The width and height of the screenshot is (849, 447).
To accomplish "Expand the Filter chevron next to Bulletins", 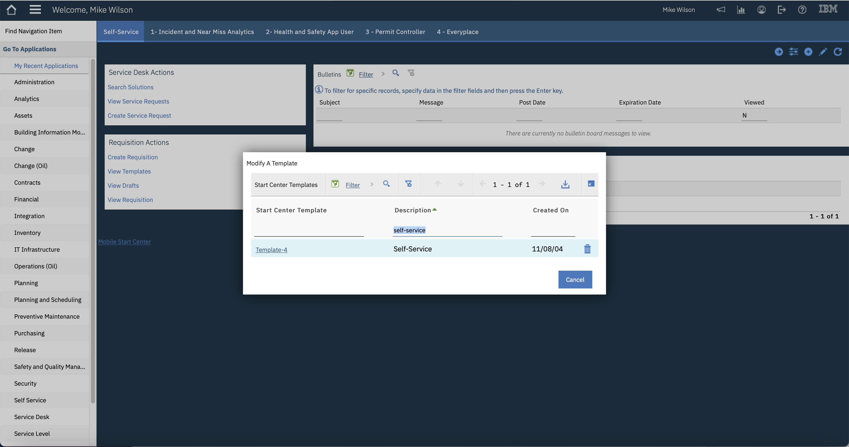I will coord(383,74).
